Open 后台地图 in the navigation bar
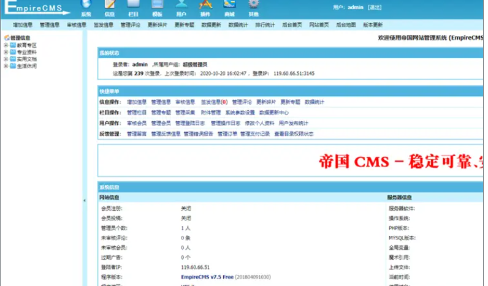The image size is (488, 286). click(x=346, y=25)
